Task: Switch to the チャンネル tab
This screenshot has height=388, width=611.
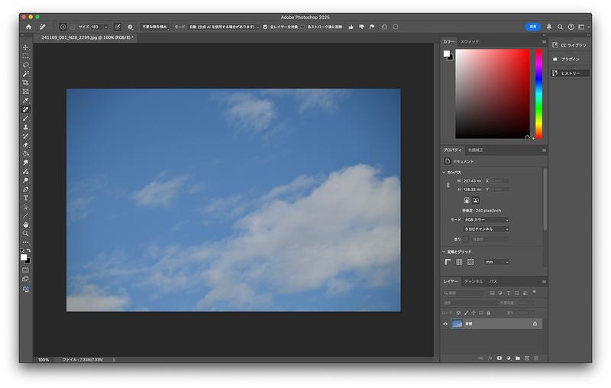Action: 474,281
